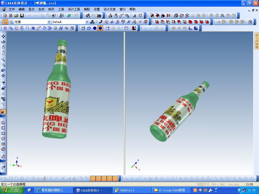Open the 编辑 menu
Viewport: 259px width, 194px height.
pos(21,9)
